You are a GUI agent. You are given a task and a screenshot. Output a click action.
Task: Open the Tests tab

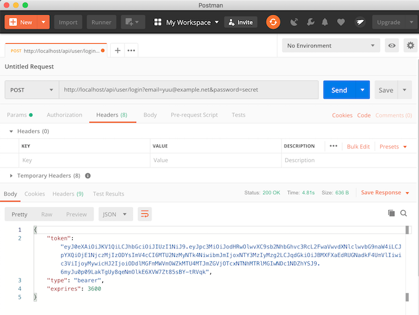coord(238,115)
